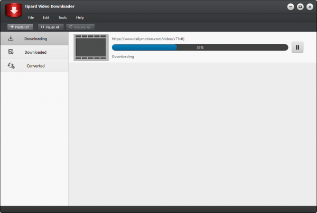Close the Tipard Video Downloader window
The height and width of the screenshot is (213, 317).
[x=310, y=7]
